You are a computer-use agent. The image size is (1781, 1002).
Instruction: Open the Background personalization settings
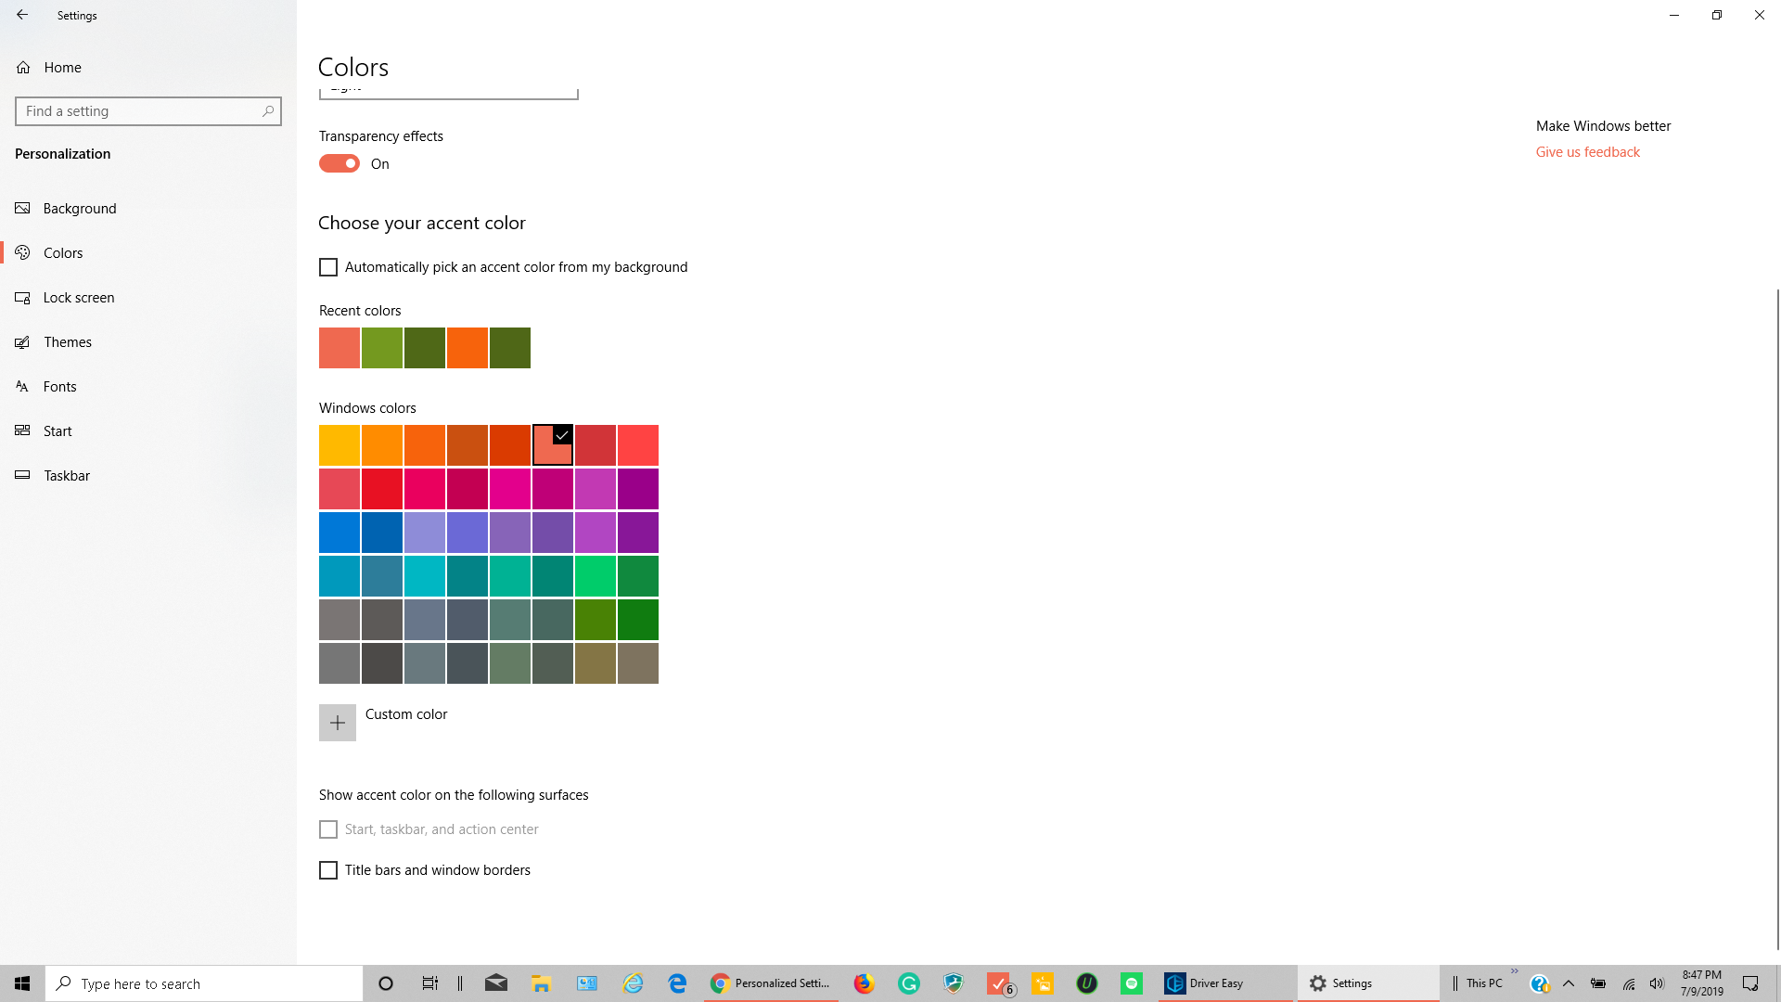(80, 208)
